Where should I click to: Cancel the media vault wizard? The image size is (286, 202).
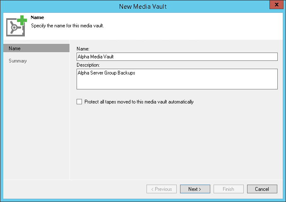pos(262,189)
